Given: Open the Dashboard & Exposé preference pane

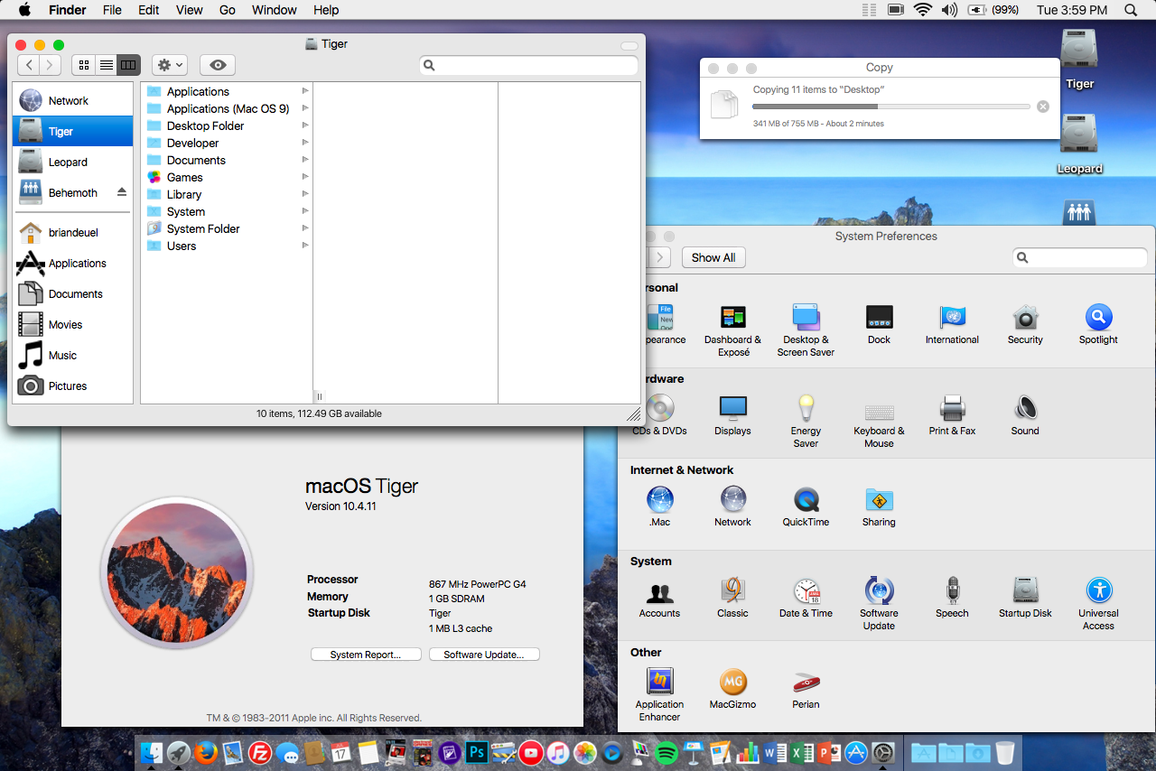Looking at the screenshot, I should [x=732, y=317].
